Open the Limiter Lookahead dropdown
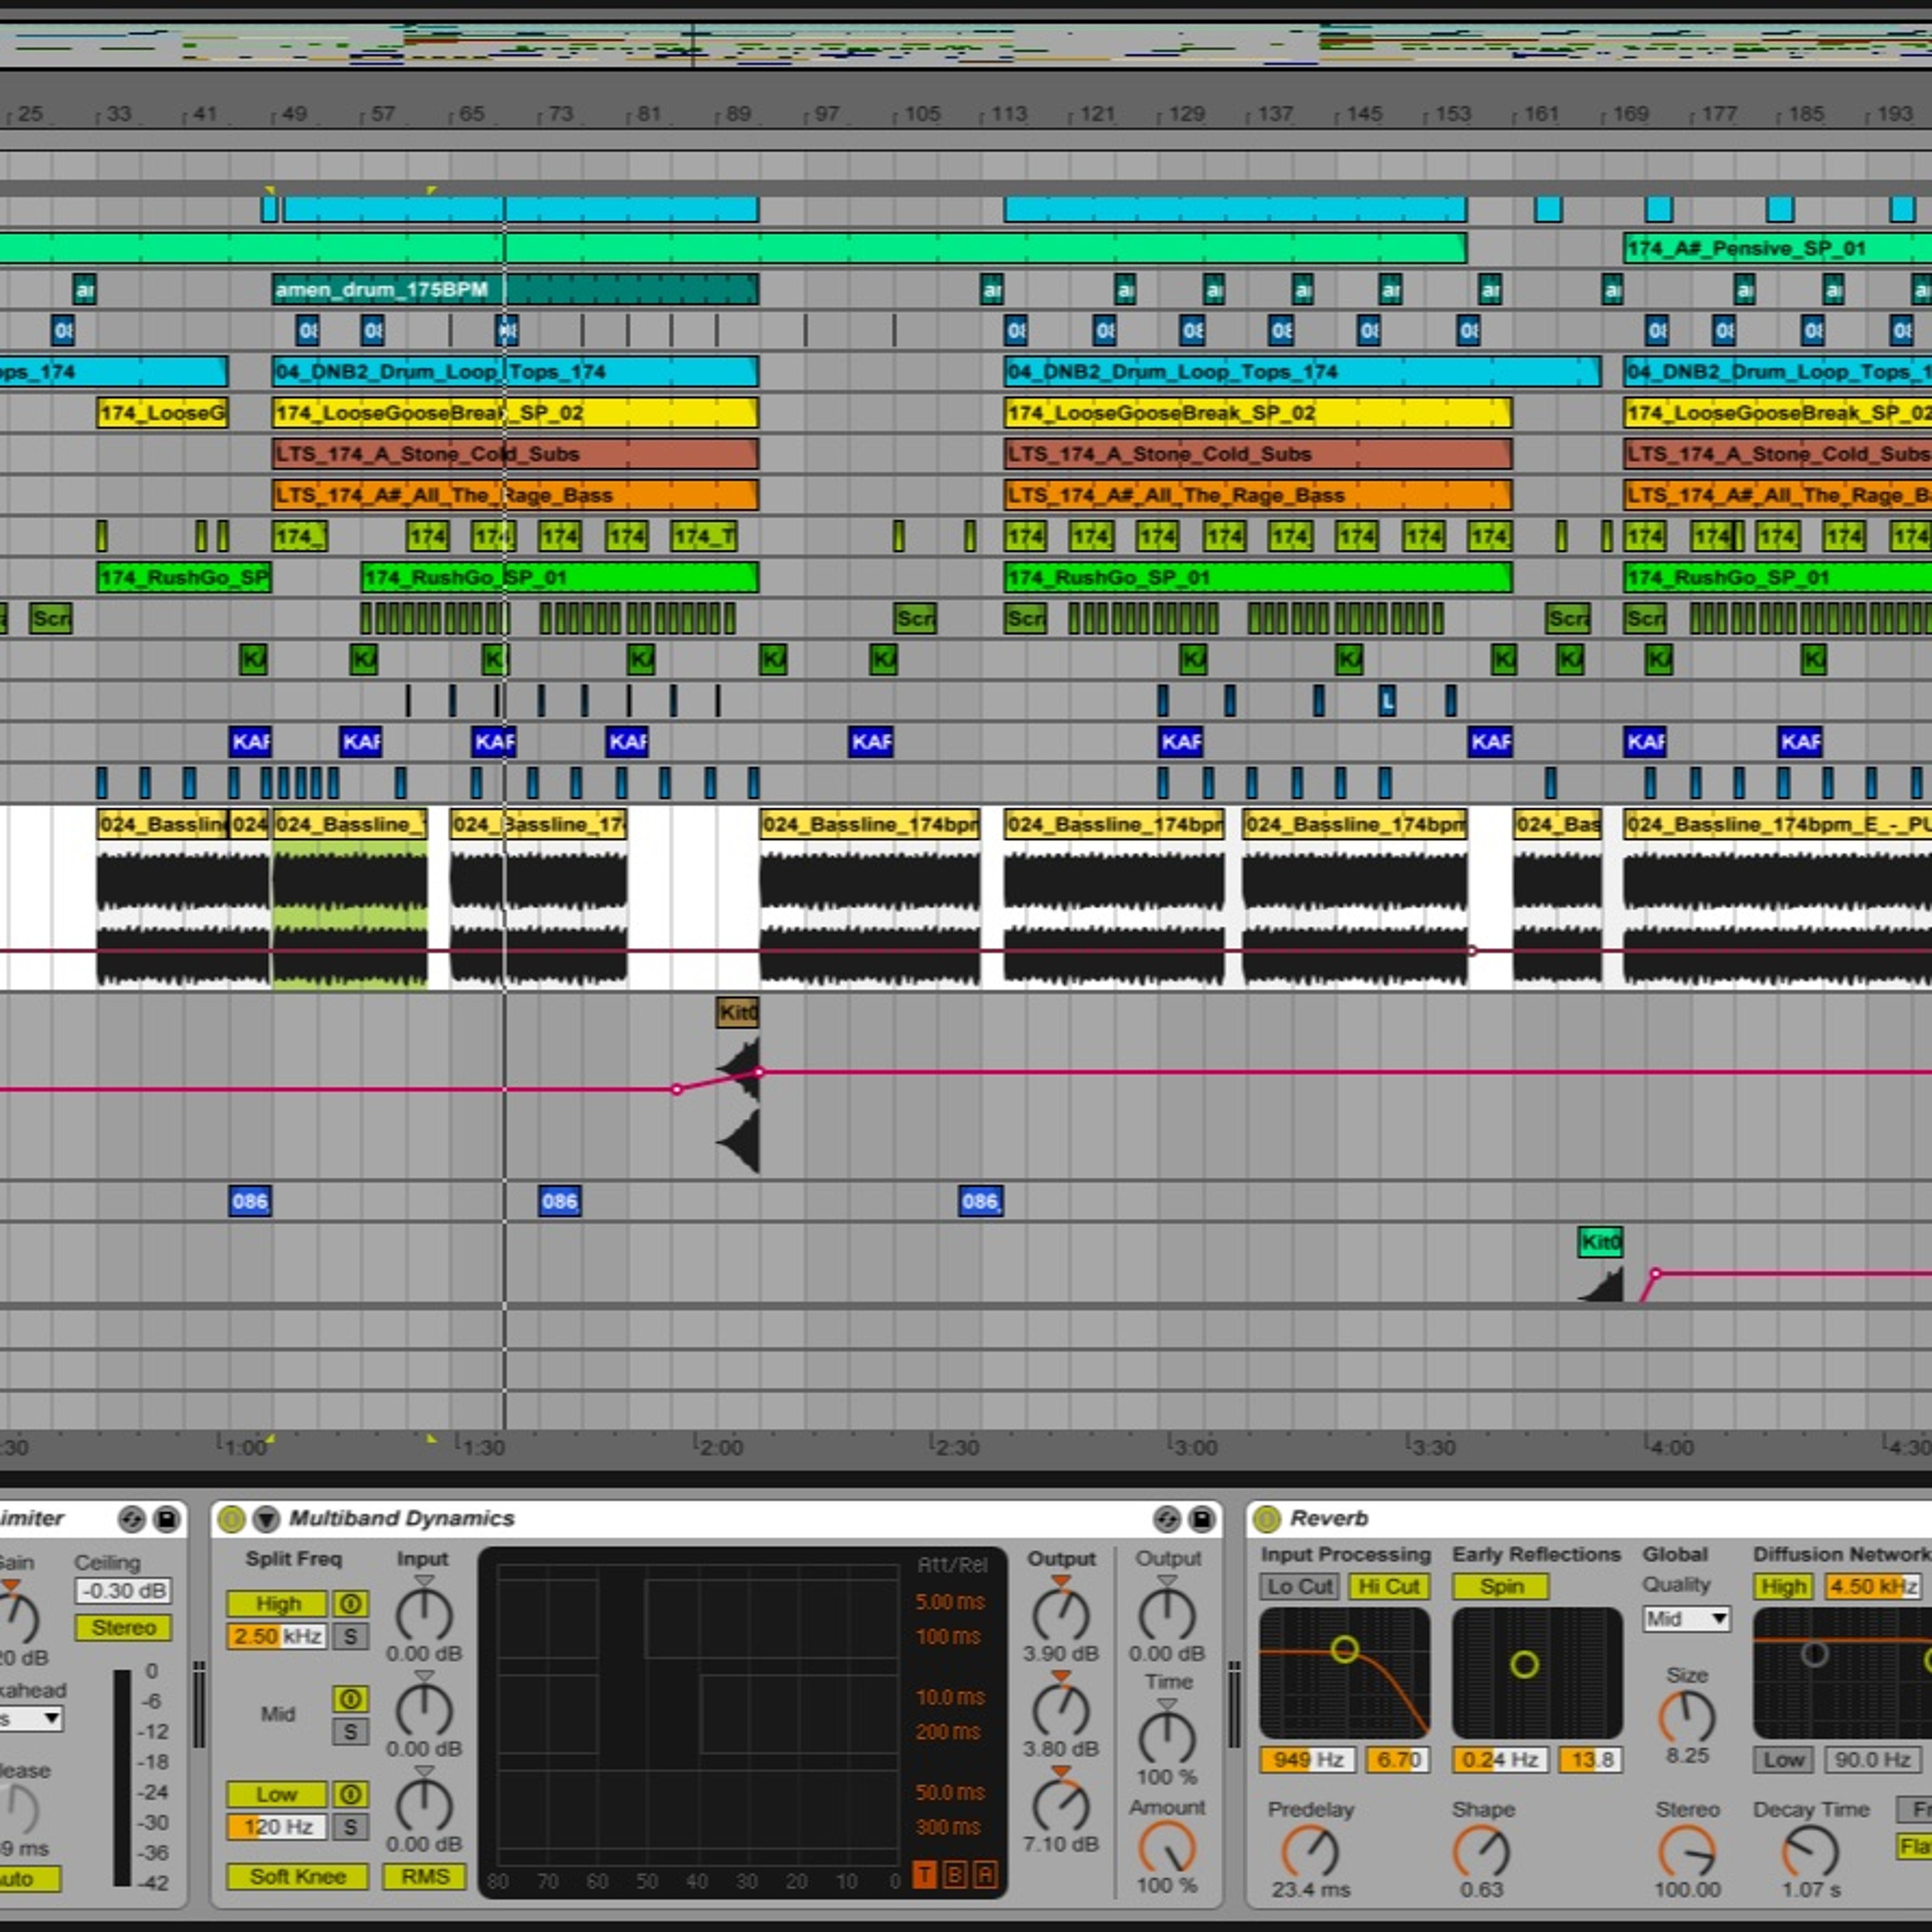The width and height of the screenshot is (1932, 1932). coord(30,1720)
